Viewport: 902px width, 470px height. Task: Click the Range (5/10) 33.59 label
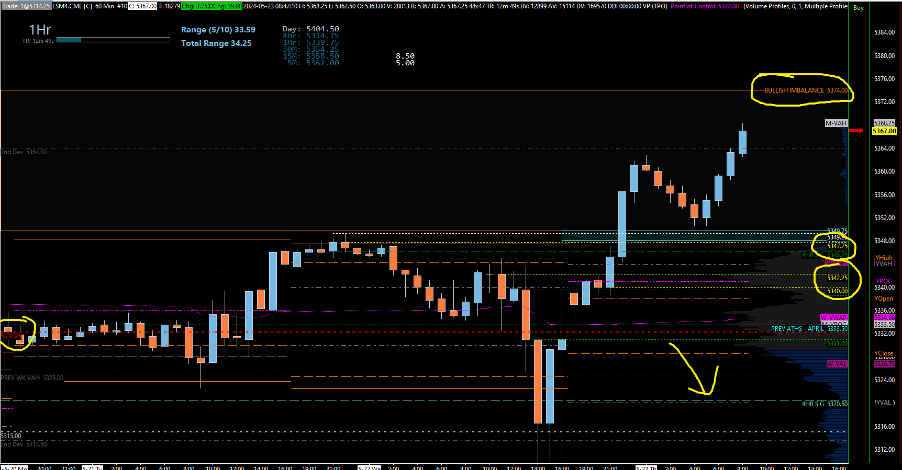[x=218, y=30]
